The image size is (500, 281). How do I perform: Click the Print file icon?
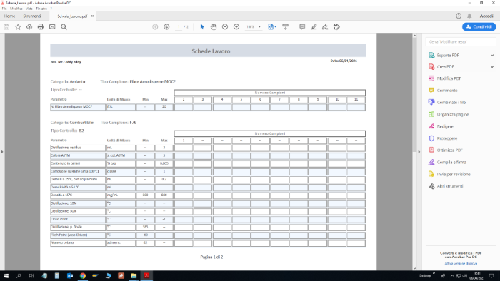pyautogui.click(x=41, y=27)
